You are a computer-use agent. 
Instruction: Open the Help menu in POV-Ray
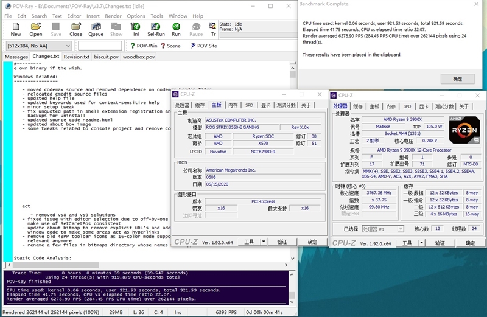pos(198,16)
